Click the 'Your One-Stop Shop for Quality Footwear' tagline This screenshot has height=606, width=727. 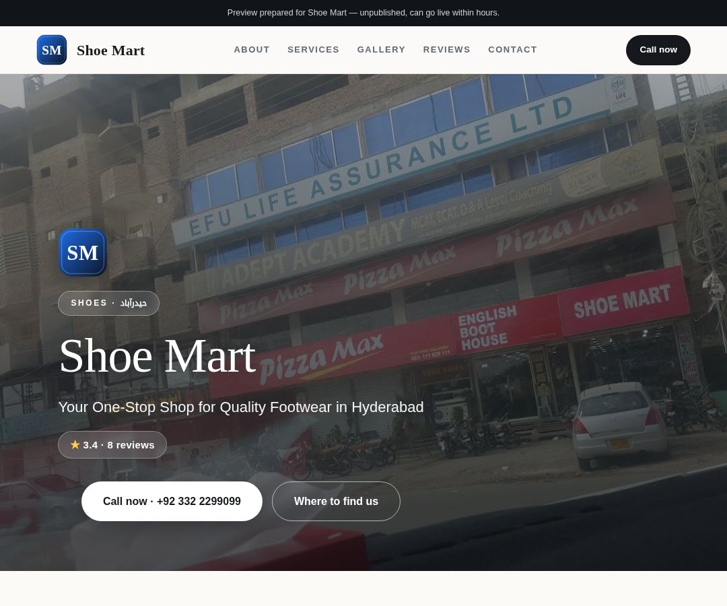[240, 407]
